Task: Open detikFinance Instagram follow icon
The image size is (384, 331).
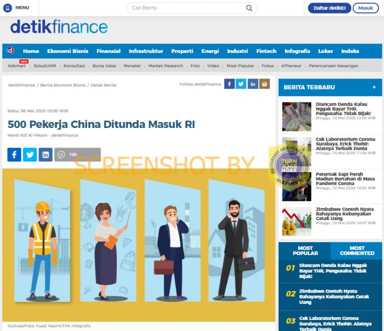Action: pos(264,84)
